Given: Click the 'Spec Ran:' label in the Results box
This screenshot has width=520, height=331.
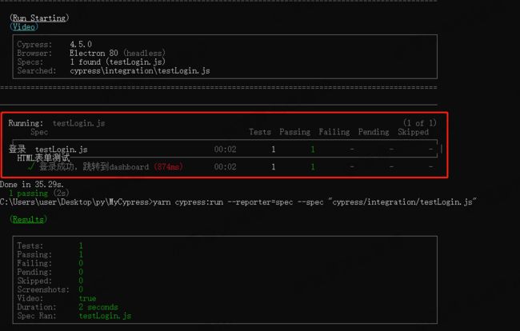Looking at the screenshot, I should [37, 316].
